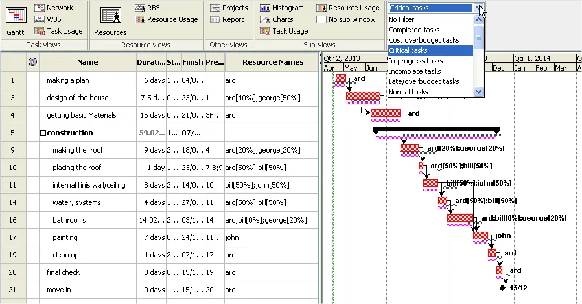This screenshot has width=582, height=304.
Task: Click the filter list scroll-up arrow
Action: point(478,19)
